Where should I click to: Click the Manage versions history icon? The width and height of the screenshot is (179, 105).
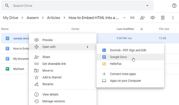click(37, 101)
